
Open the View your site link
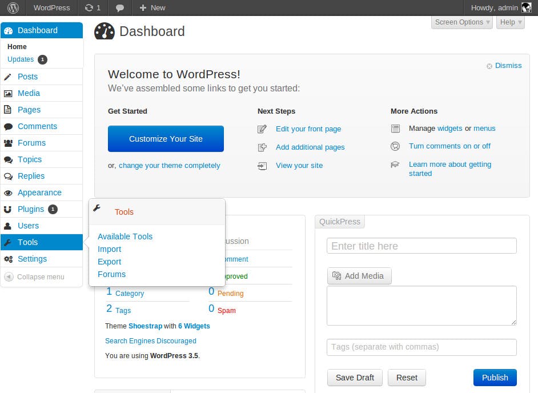299,166
